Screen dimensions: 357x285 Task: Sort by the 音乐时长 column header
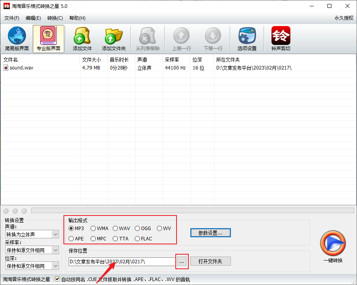(121, 60)
